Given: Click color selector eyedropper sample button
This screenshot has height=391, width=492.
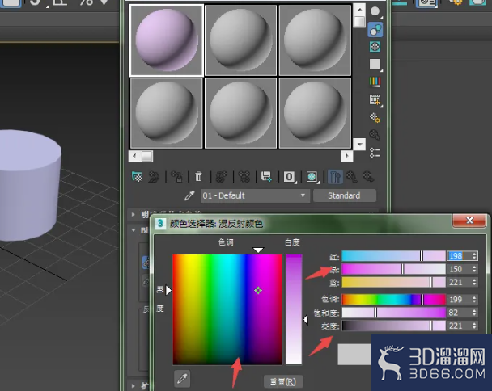Looking at the screenshot, I should (x=182, y=379).
